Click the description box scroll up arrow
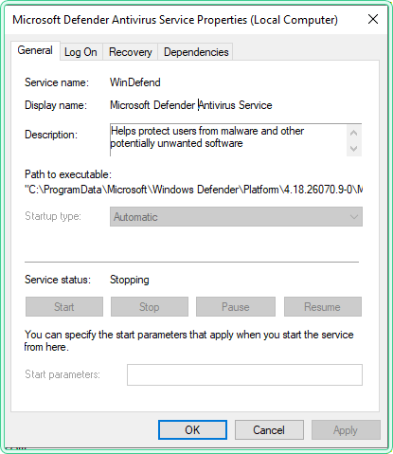The width and height of the screenshot is (393, 454). coord(354,133)
